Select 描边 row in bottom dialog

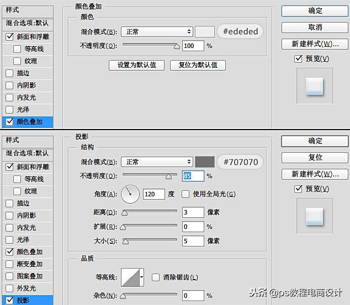point(28,204)
